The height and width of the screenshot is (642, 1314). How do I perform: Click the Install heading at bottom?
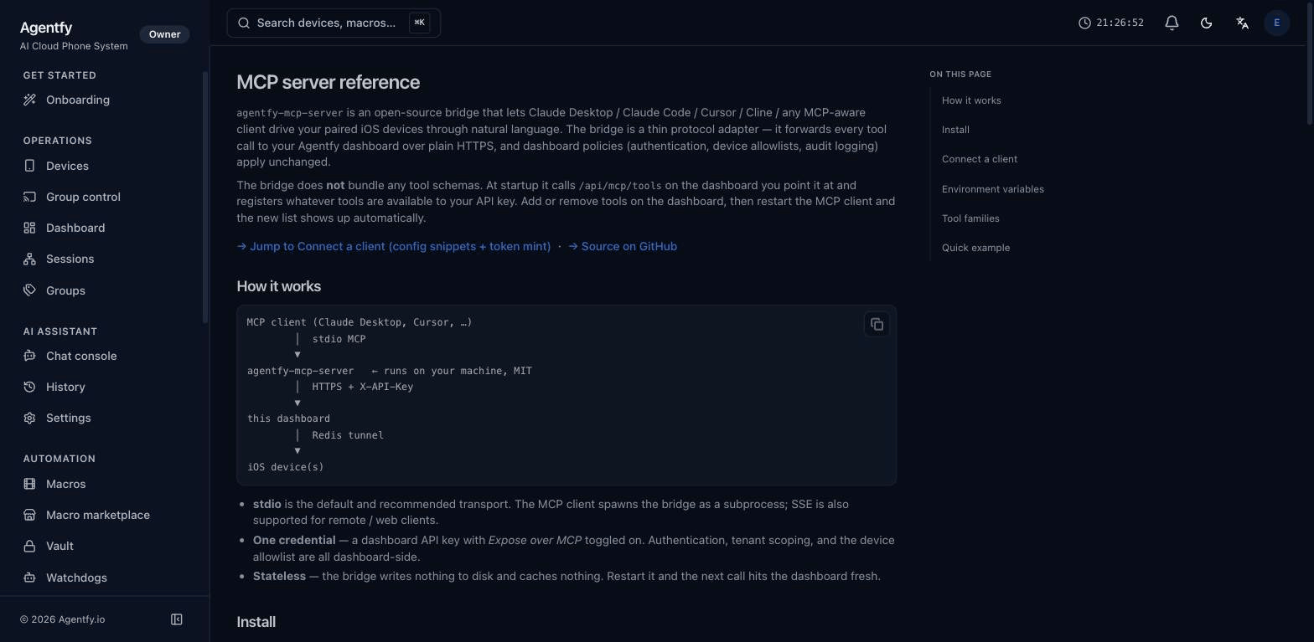(x=256, y=622)
